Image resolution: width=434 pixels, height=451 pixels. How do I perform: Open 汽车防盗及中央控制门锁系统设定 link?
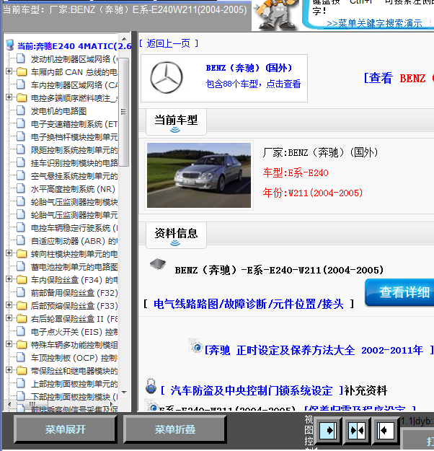tap(252, 390)
